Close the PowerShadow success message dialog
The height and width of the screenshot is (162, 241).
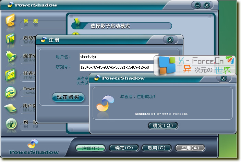point(224,78)
